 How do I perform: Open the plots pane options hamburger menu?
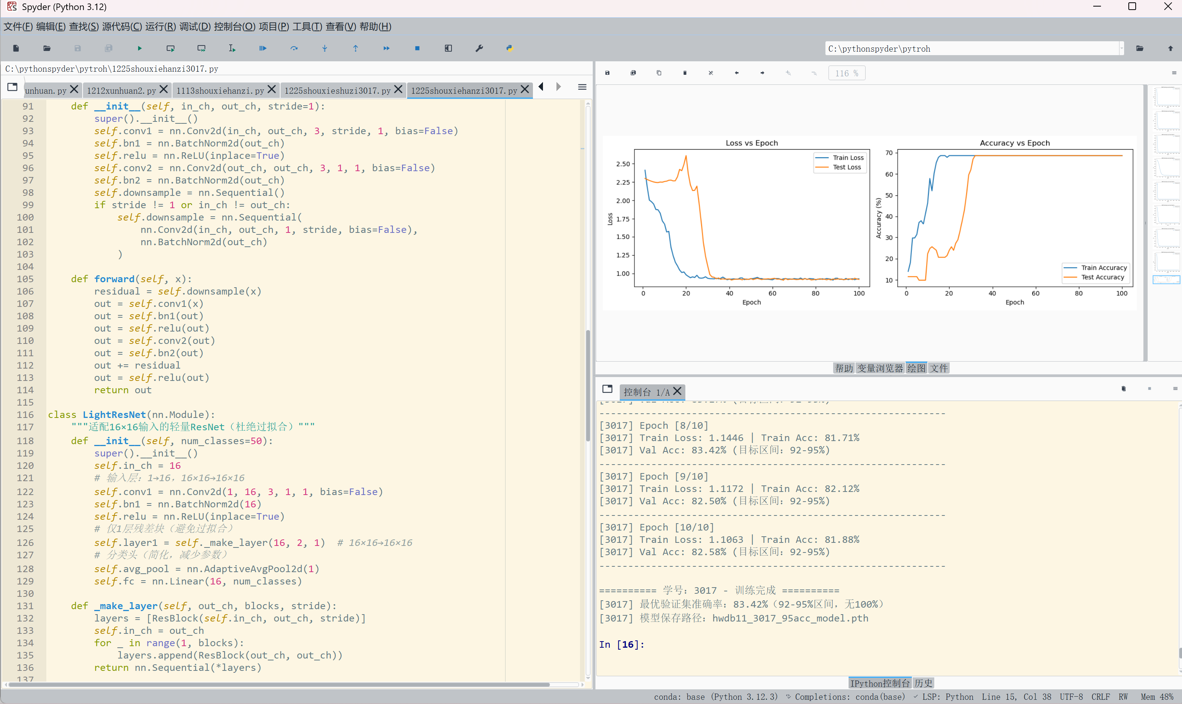[x=1174, y=73]
